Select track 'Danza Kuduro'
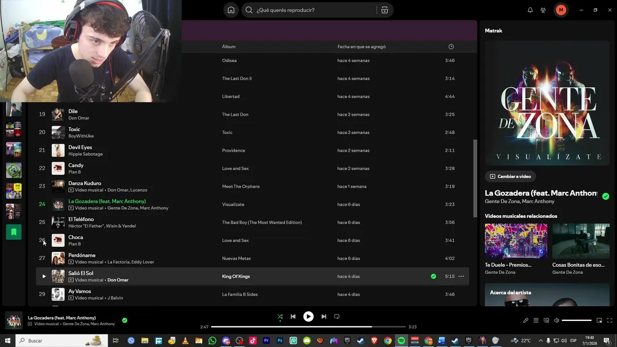 coord(85,183)
